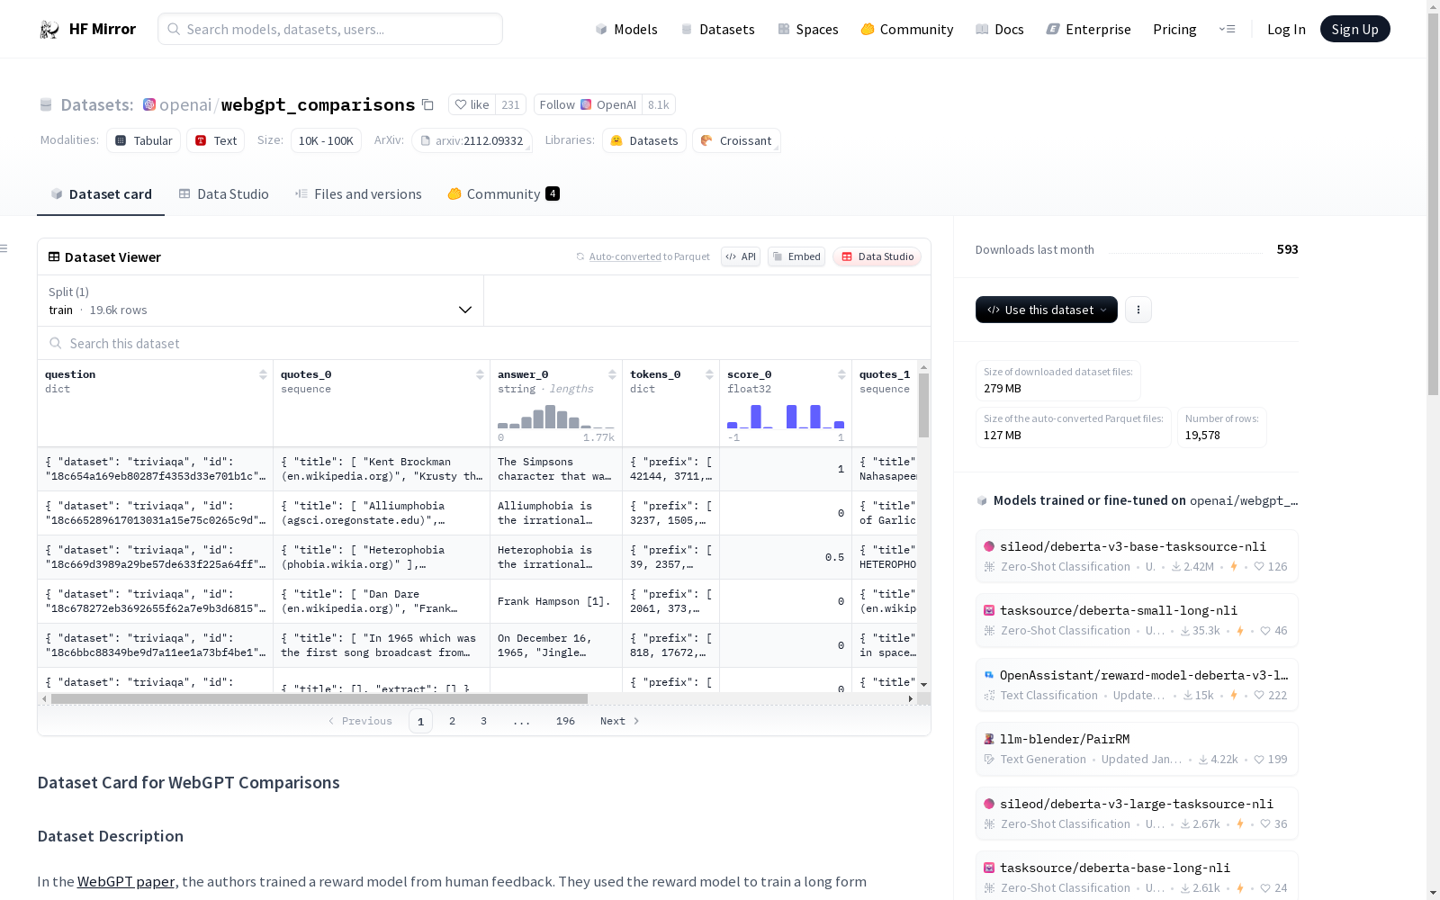
Task: Click the search magnifier icon in dataset search
Action: click(56, 344)
